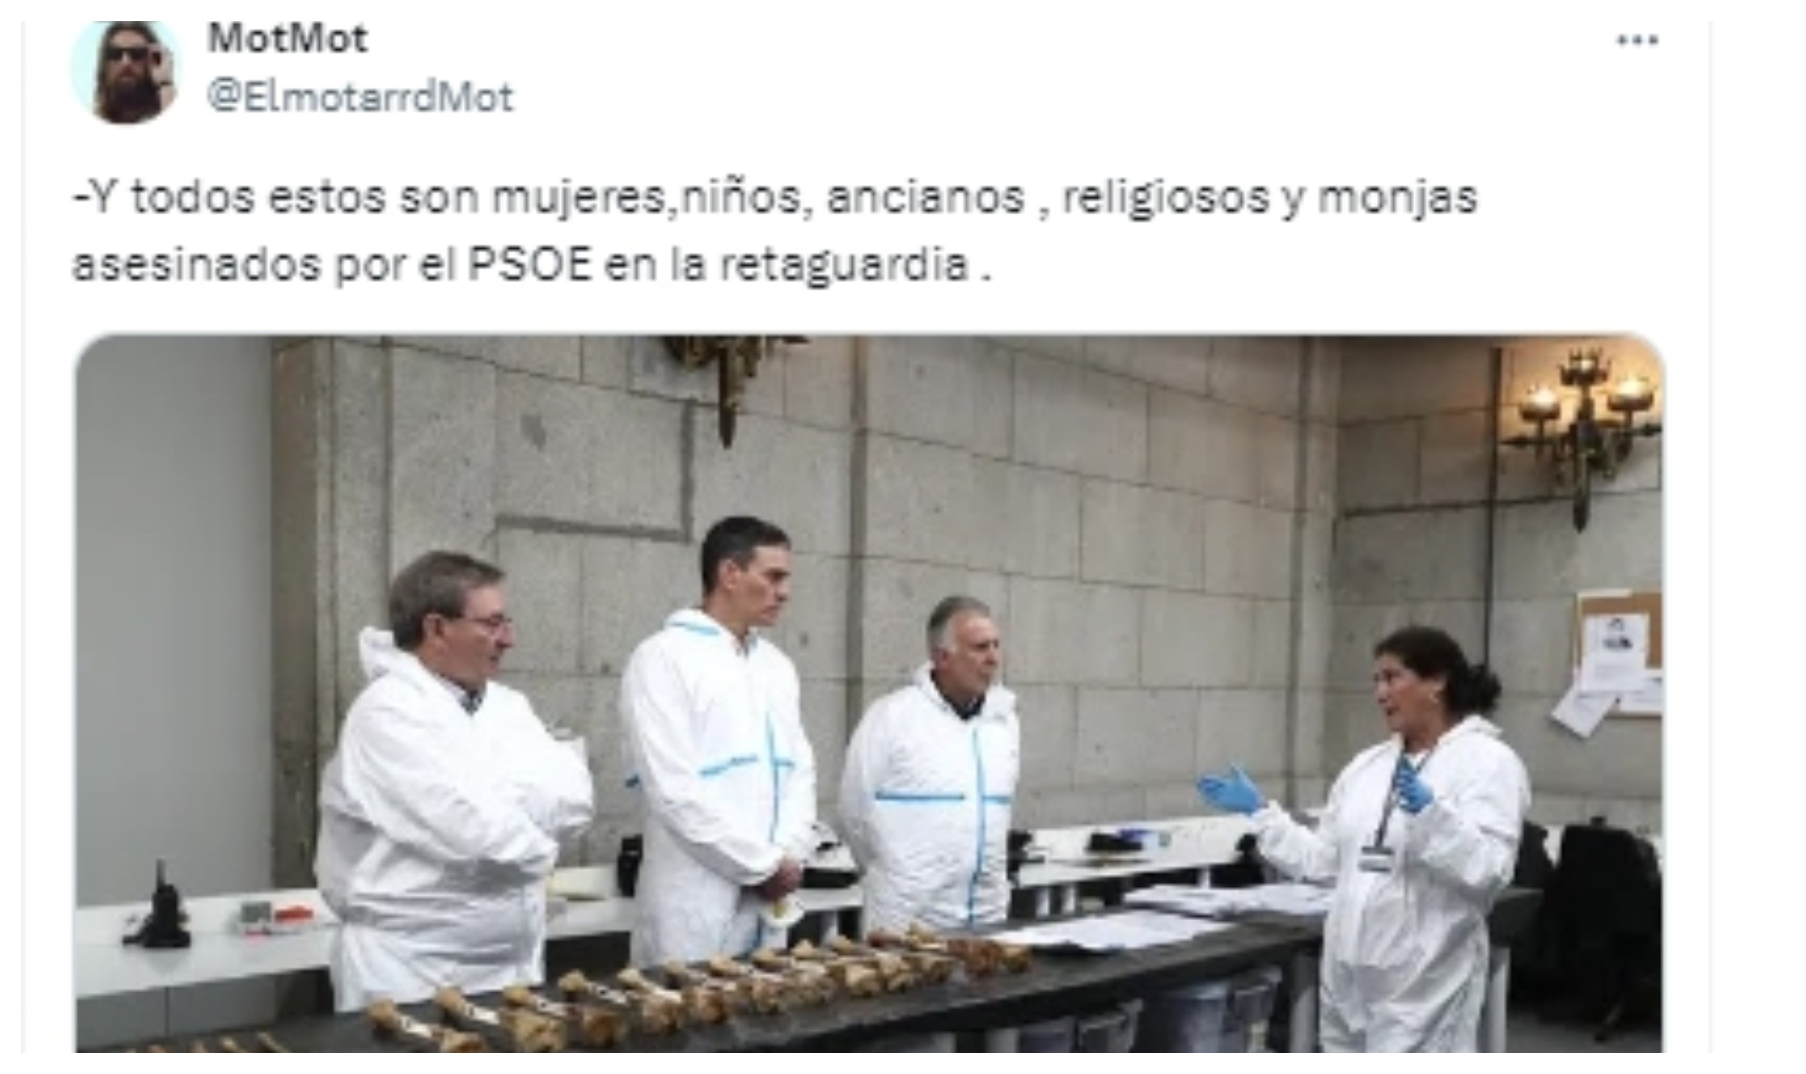Open the three-dot more options menu
Screen dimensions: 1806x1074
[1638, 40]
